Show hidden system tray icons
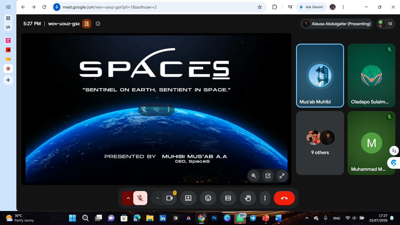 pyautogui.click(x=306, y=218)
